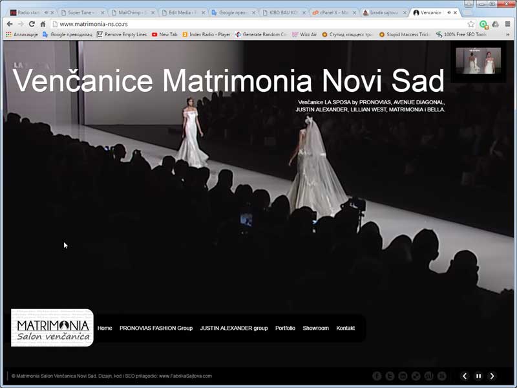Advance to the next slide
This screenshot has height=388, width=517.
(492, 376)
